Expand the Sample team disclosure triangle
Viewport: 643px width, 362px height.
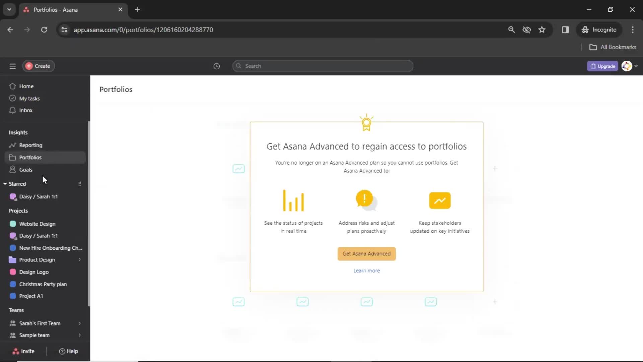coord(79,335)
